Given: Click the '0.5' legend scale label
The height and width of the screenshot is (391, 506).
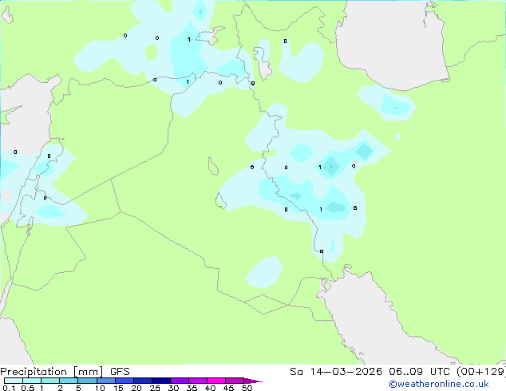Looking at the screenshot, I should pyautogui.click(x=28, y=388).
